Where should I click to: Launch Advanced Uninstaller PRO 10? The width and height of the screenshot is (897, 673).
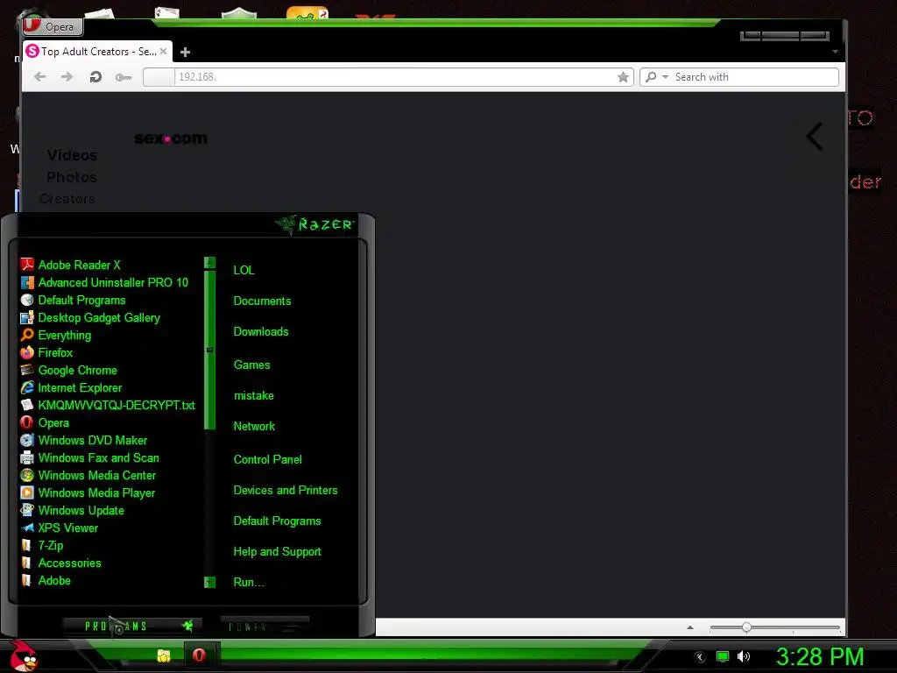pyautogui.click(x=104, y=283)
